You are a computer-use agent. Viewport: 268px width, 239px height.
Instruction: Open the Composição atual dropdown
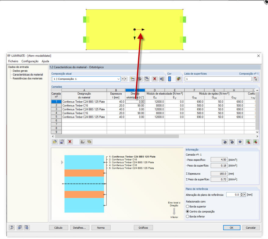point(118,79)
